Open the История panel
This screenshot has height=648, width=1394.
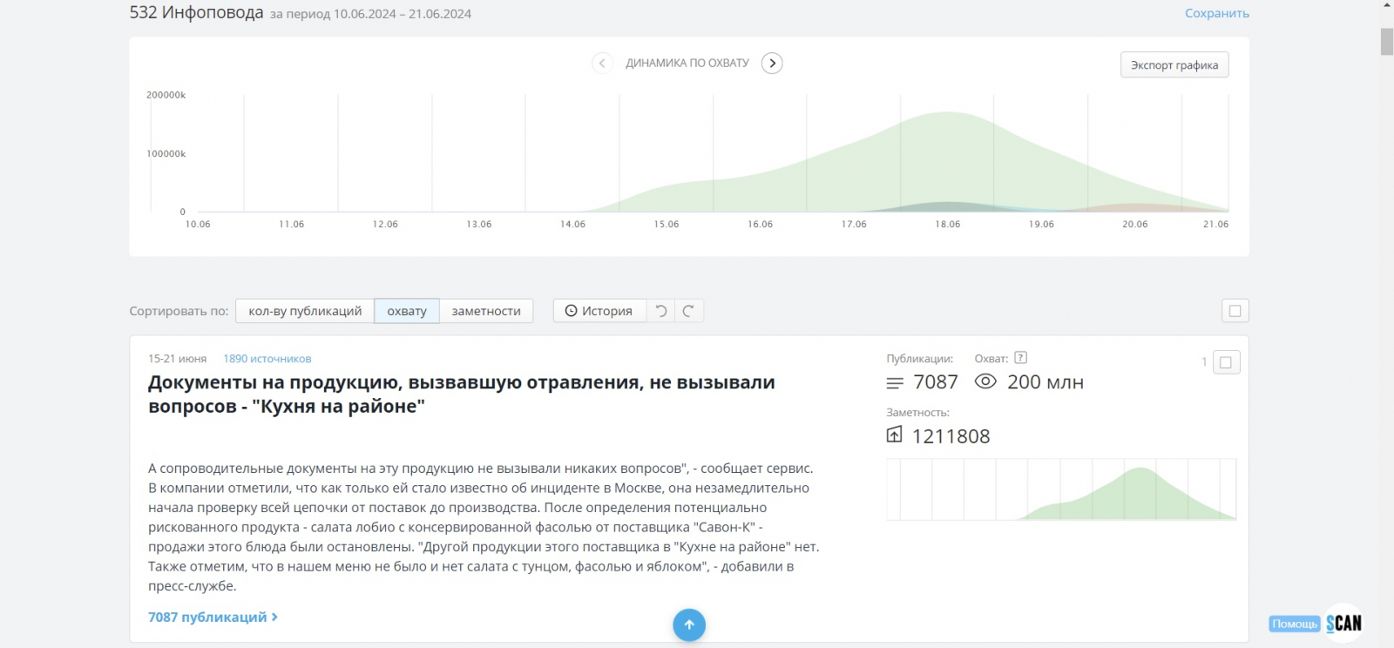click(x=599, y=311)
